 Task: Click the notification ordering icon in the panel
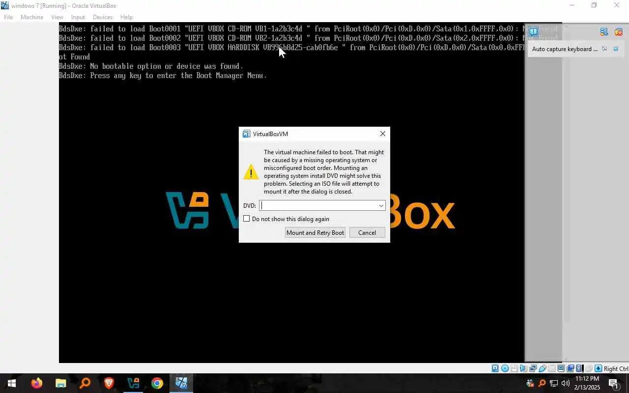click(604, 32)
